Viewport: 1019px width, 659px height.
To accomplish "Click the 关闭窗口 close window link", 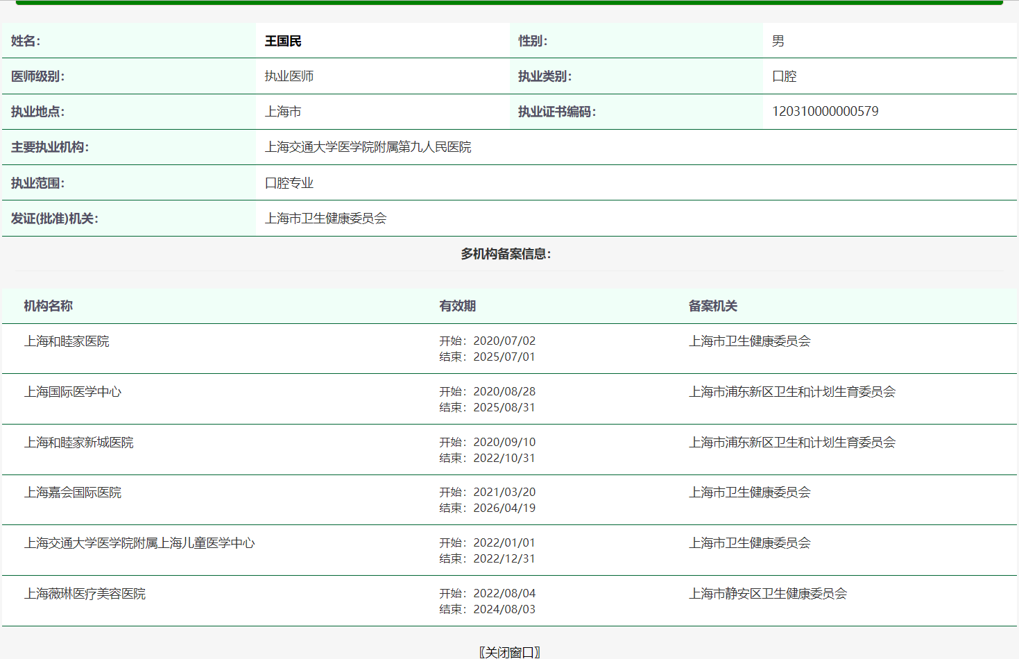I will (509, 652).
